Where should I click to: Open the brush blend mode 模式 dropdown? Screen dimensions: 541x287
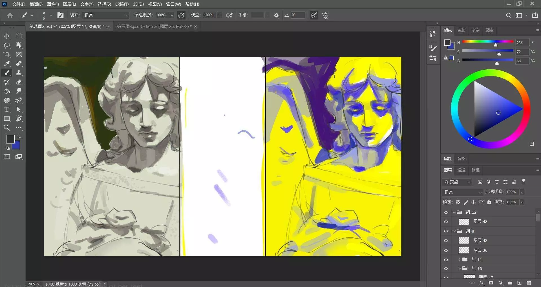(106, 15)
